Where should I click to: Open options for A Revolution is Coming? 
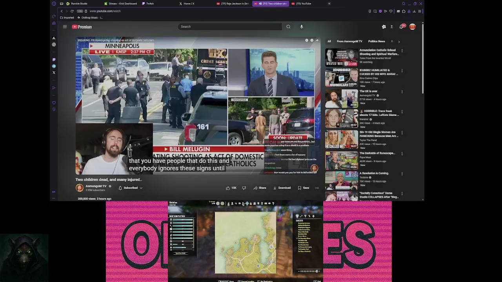(x=402, y=174)
